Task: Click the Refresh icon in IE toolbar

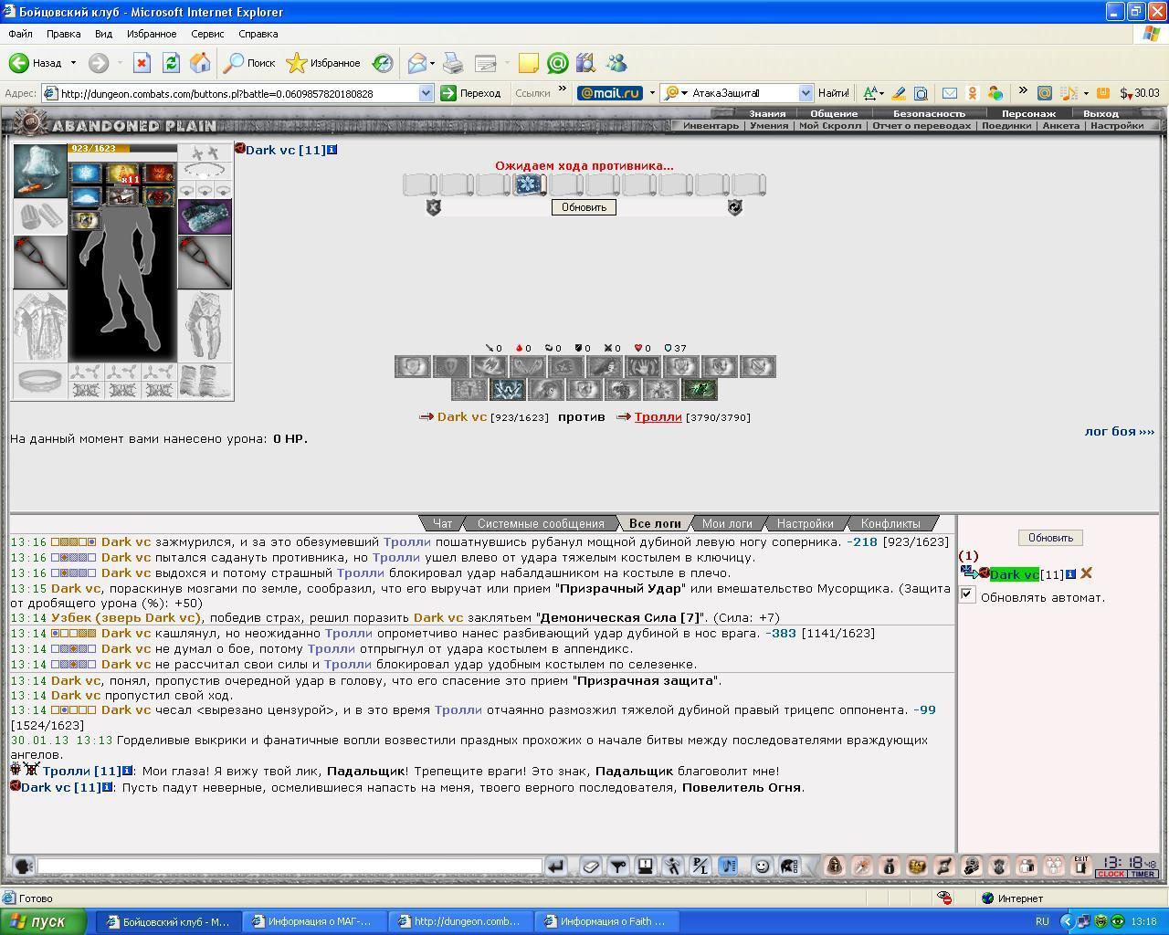Action: tap(171, 63)
